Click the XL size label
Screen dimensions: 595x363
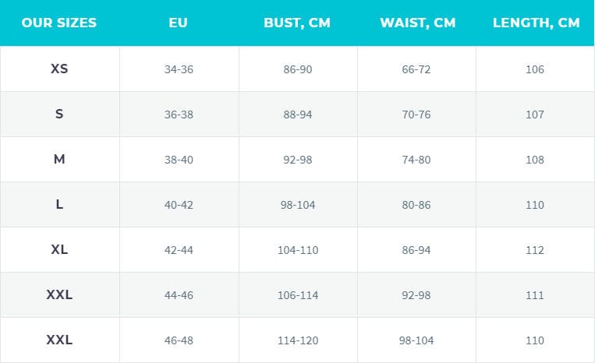(59, 249)
